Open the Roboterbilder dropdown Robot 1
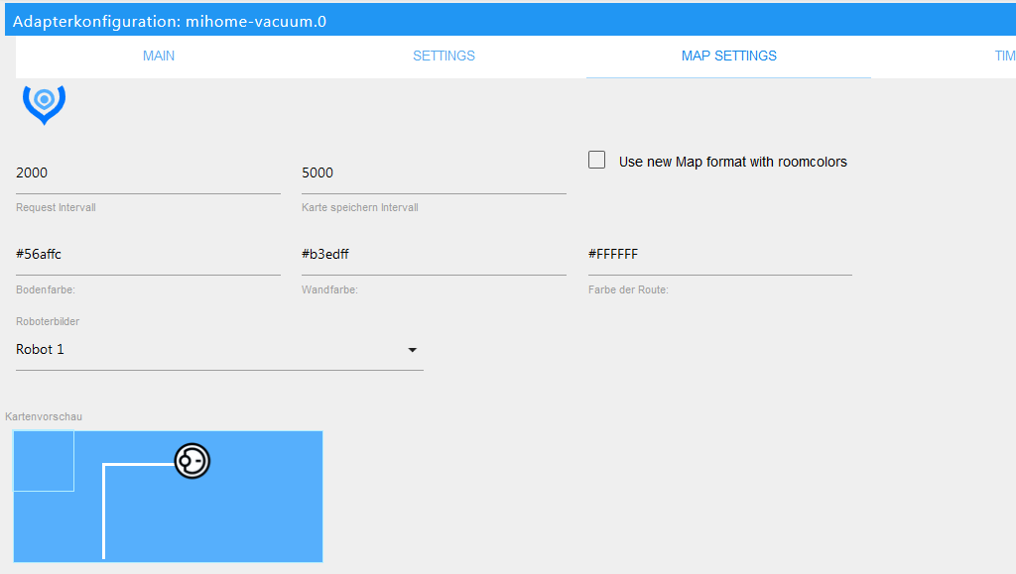Image resolution: width=1016 pixels, height=574 pixels. coord(219,350)
